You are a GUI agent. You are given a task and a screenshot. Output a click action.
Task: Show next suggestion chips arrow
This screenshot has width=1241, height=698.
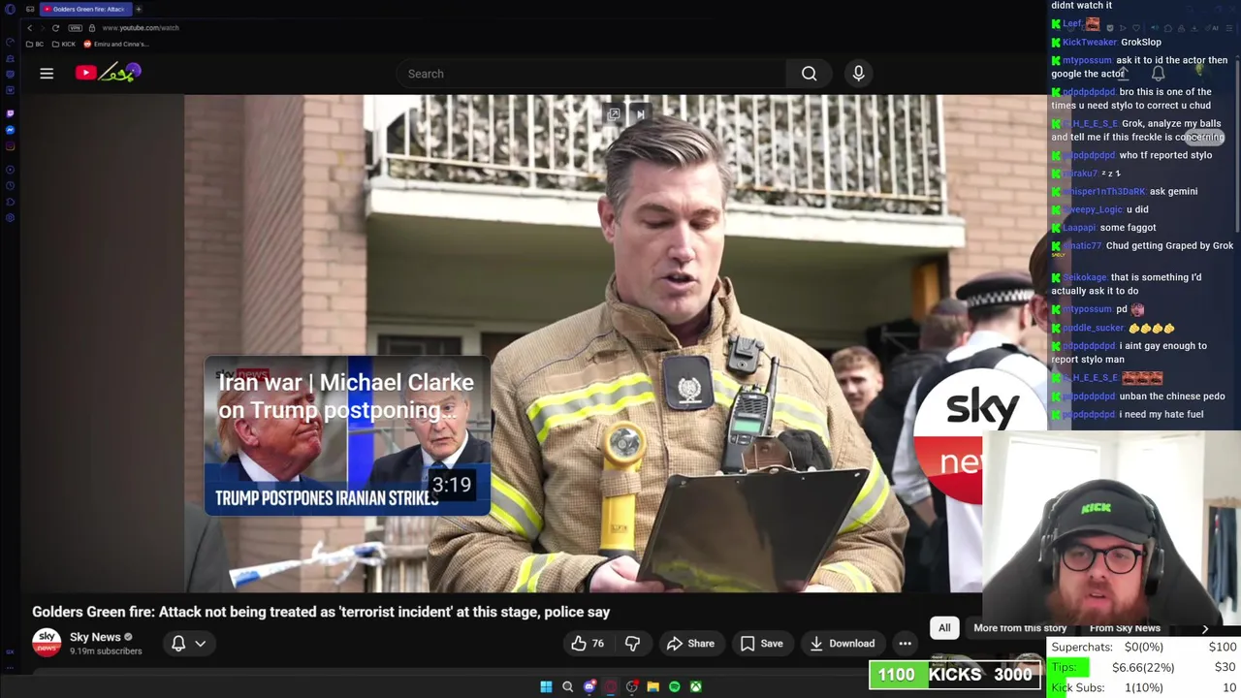click(x=1205, y=628)
